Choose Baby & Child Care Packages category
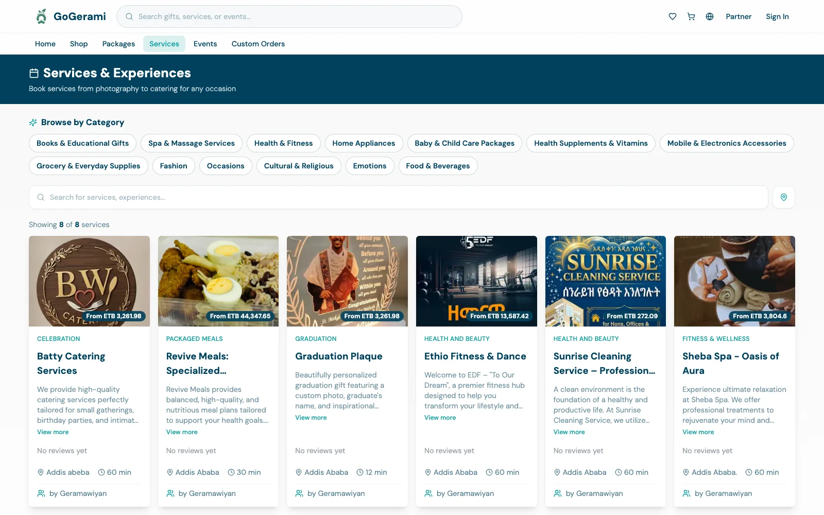Screen dimensions: 824x515 465,143
